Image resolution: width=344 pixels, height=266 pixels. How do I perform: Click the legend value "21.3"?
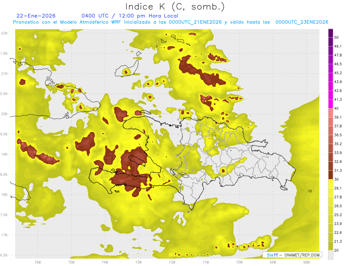click(x=338, y=242)
